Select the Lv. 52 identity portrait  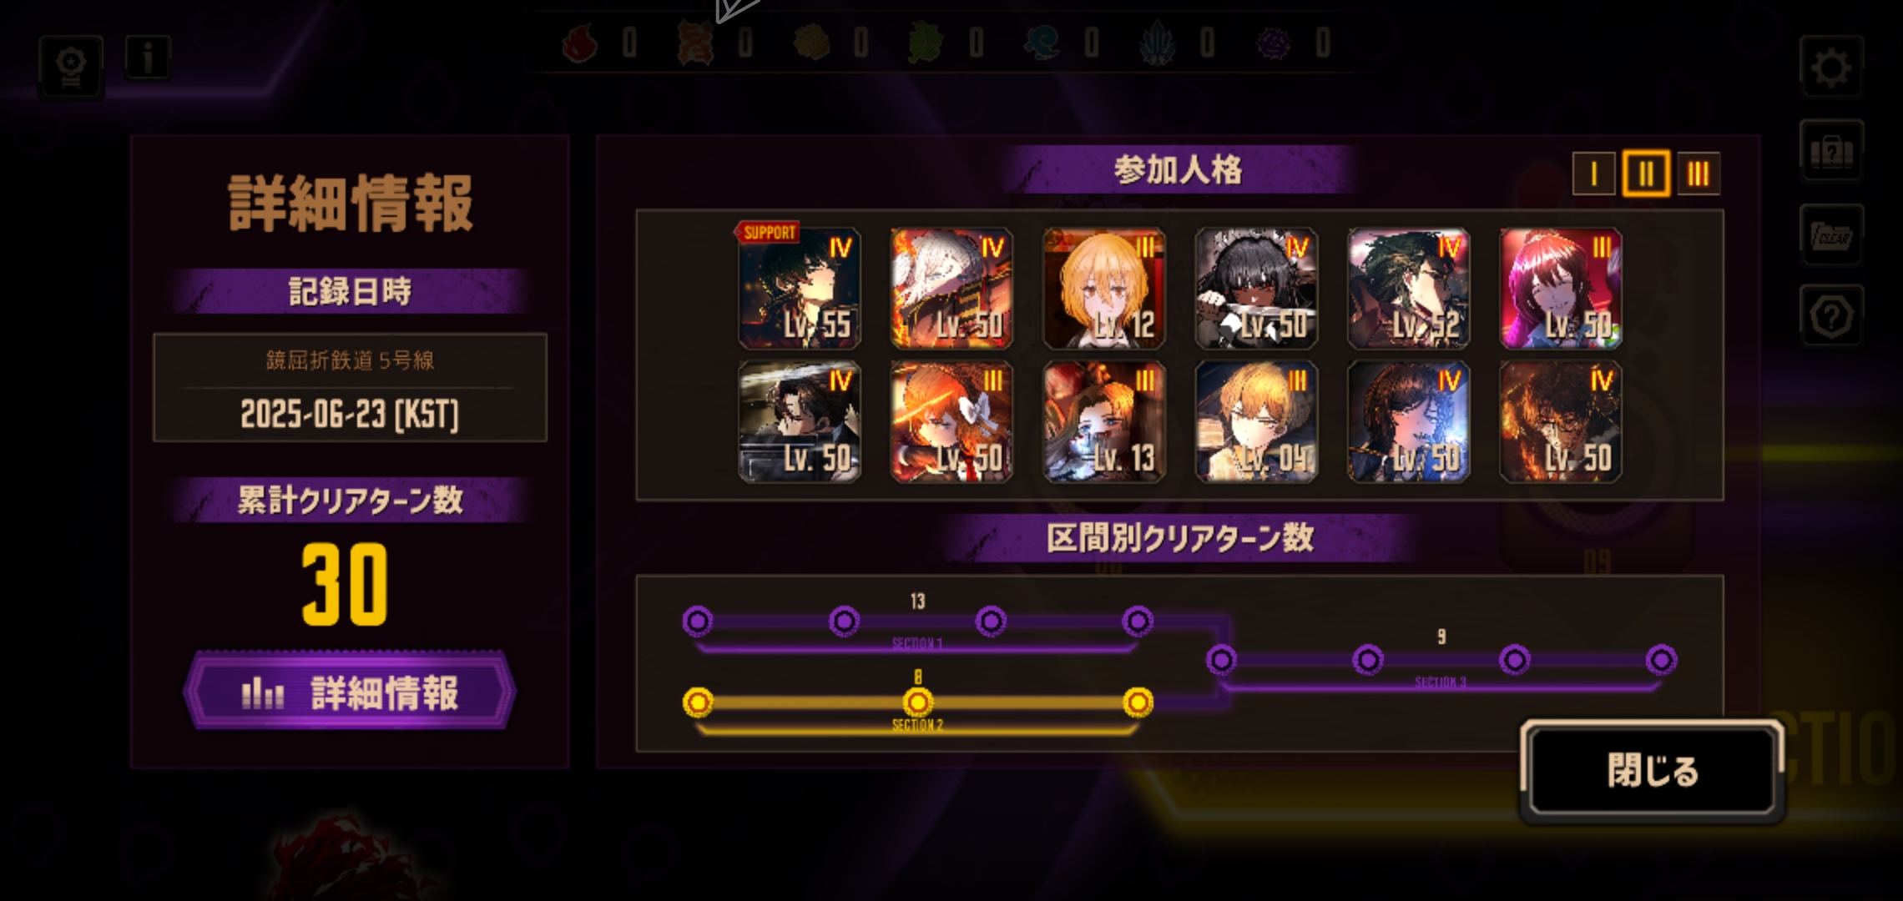coord(1409,288)
